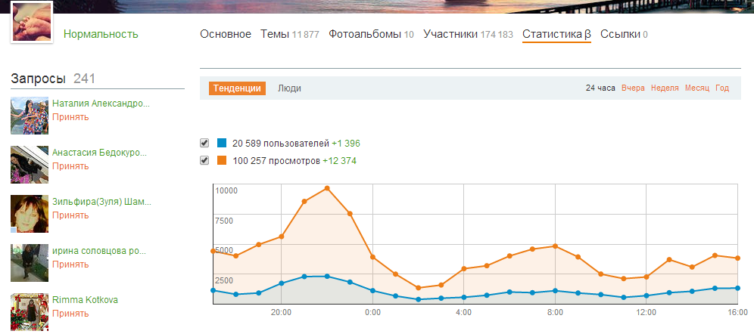This screenshot has width=754, height=334.
Task: Uncheck the просмотров series checkbox
Action: tap(204, 160)
